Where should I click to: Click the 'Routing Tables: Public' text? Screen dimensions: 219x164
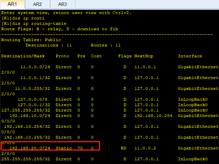[31, 40]
